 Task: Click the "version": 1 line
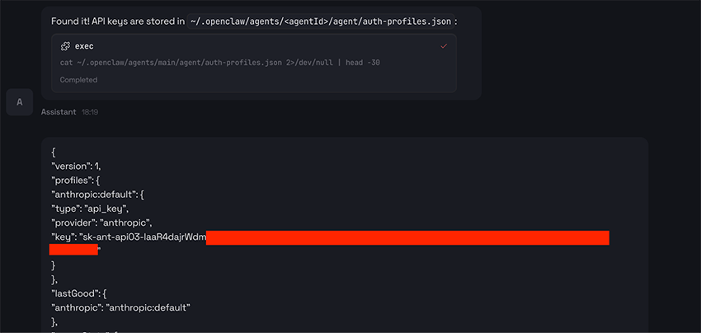click(76, 166)
